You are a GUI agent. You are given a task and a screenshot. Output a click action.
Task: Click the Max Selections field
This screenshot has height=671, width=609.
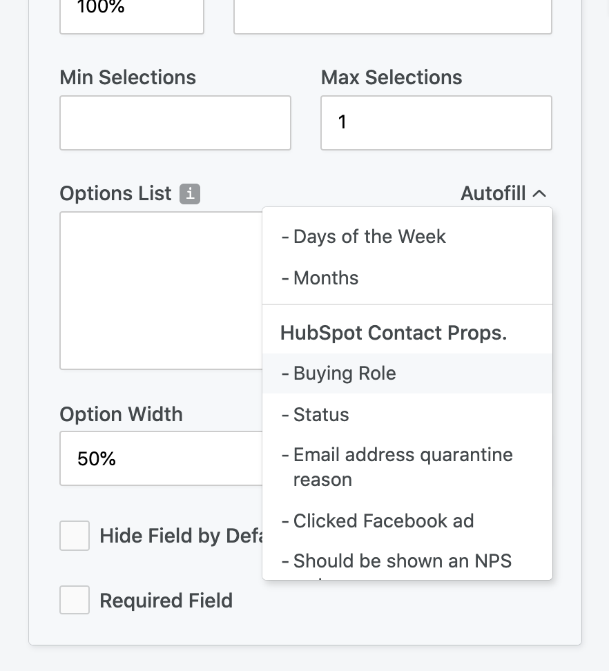(436, 123)
